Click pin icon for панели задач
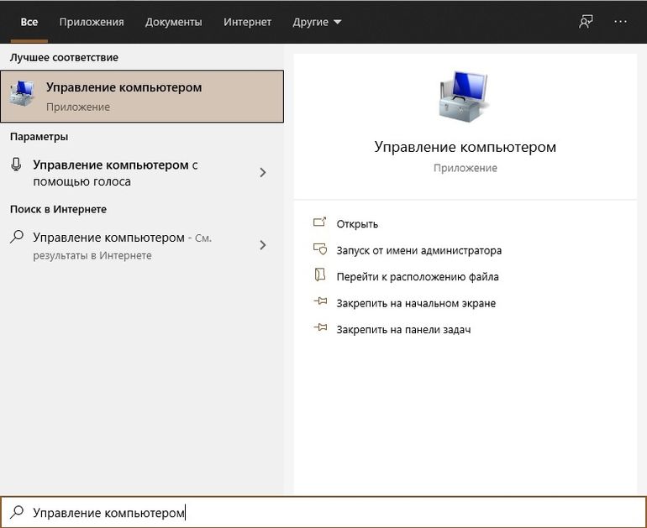 pyautogui.click(x=320, y=327)
